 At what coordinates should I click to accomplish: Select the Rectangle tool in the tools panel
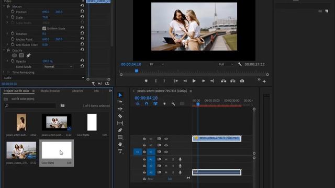click(x=120, y=137)
